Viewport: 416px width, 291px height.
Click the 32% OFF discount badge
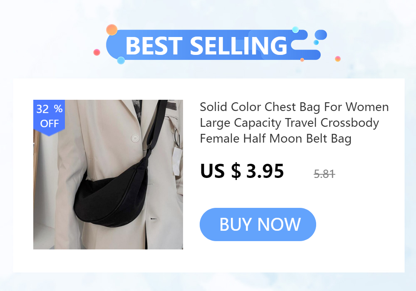(x=49, y=117)
